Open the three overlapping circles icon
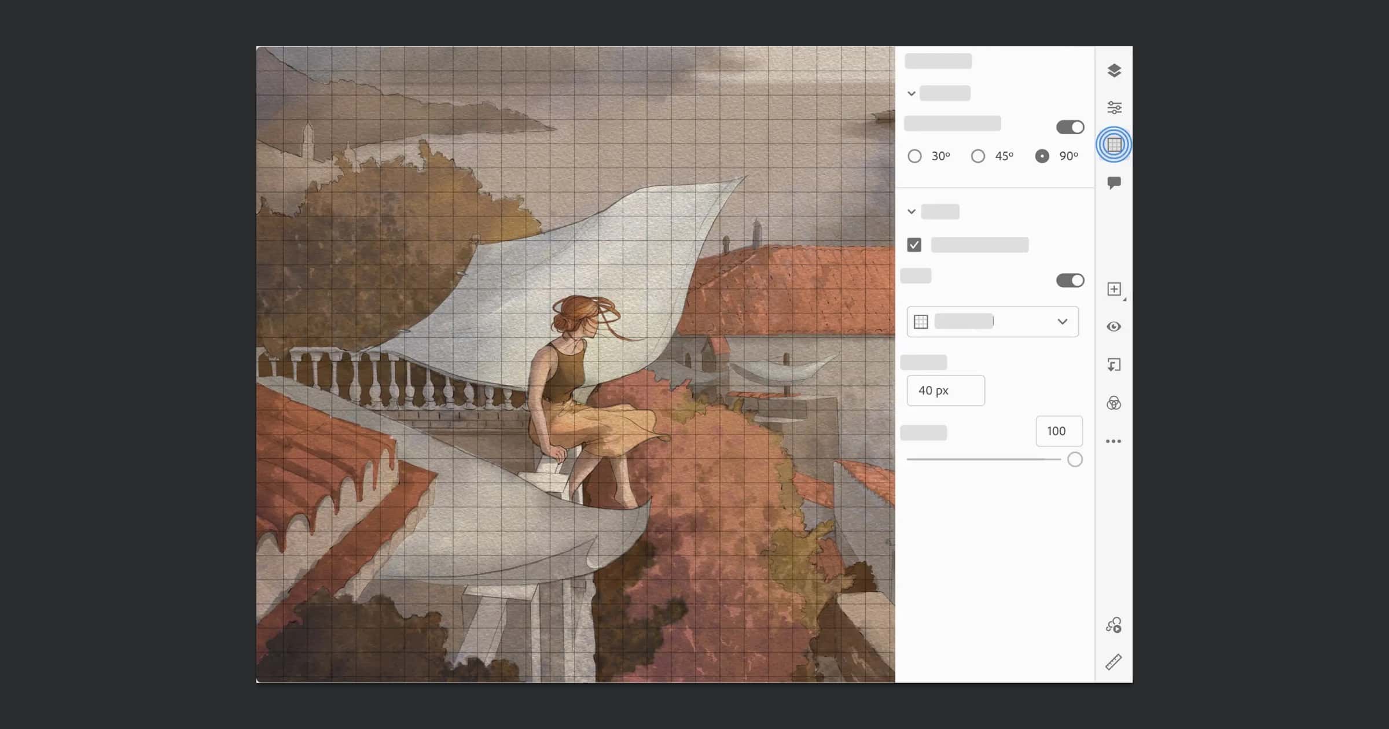1389x729 pixels. pos(1114,403)
